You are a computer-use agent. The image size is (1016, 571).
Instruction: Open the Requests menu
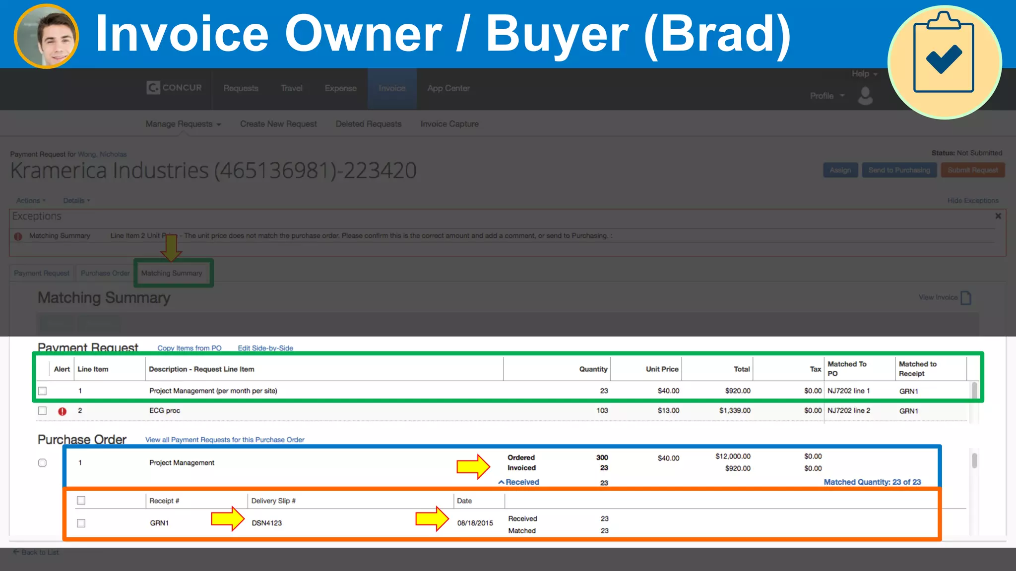coord(241,88)
